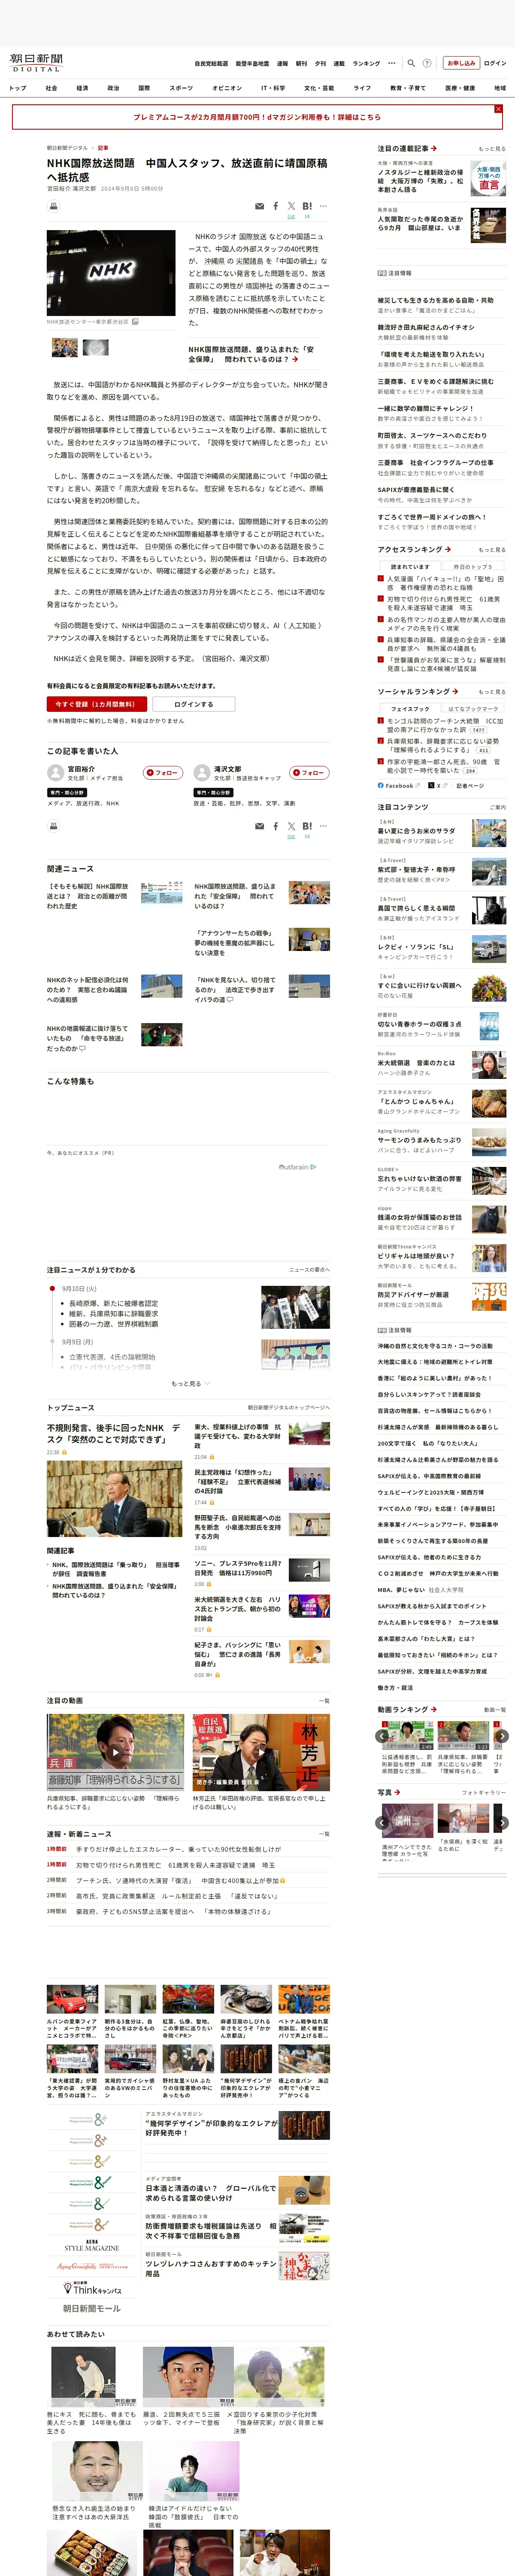515x2576 pixels.
Task: Open ニュースの要点へ link
Action: (309, 1269)
